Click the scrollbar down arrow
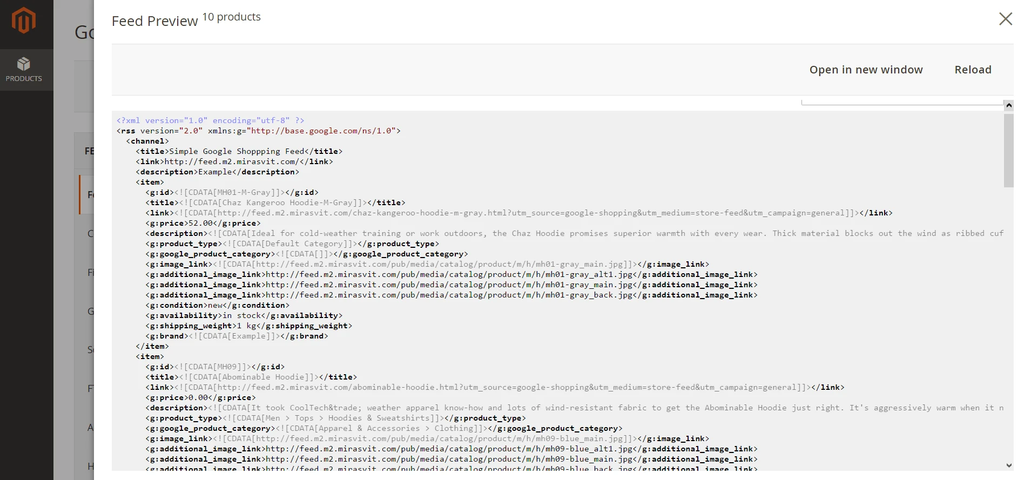The height and width of the screenshot is (480, 1031). (x=1008, y=465)
